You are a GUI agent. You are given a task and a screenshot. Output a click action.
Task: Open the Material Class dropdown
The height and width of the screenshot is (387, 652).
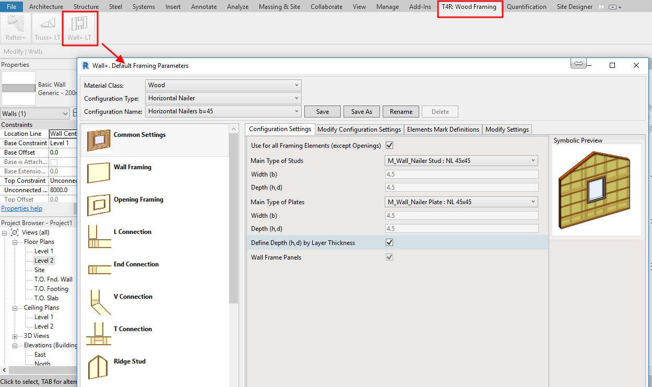click(223, 85)
